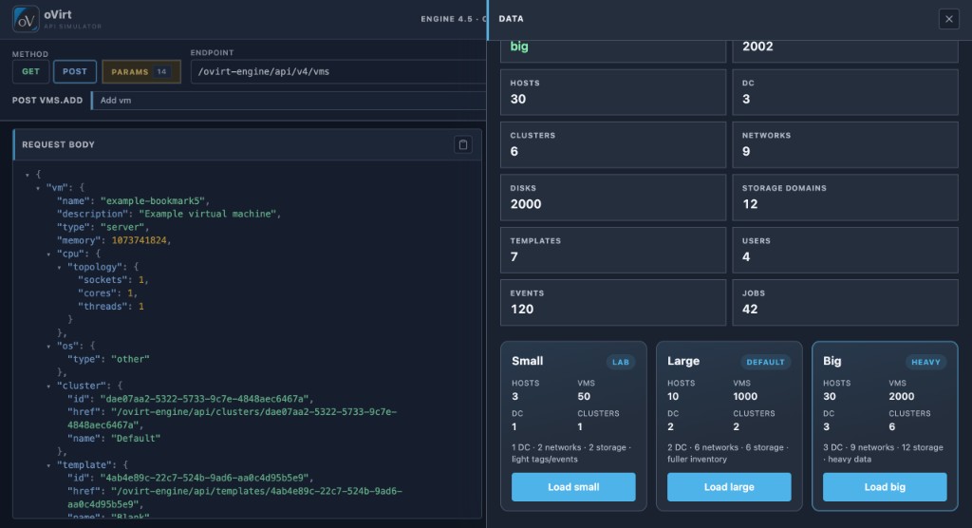The height and width of the screenshot is (528, 972).
Task: Collapse the "topology" node
Action: coord(59,268)
